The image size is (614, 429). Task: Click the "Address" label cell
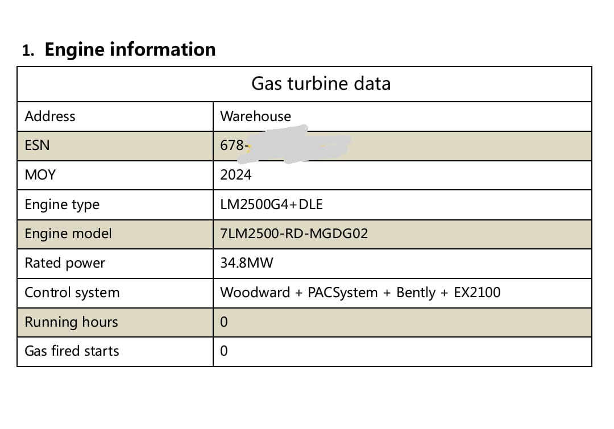(x=50, y=116)
